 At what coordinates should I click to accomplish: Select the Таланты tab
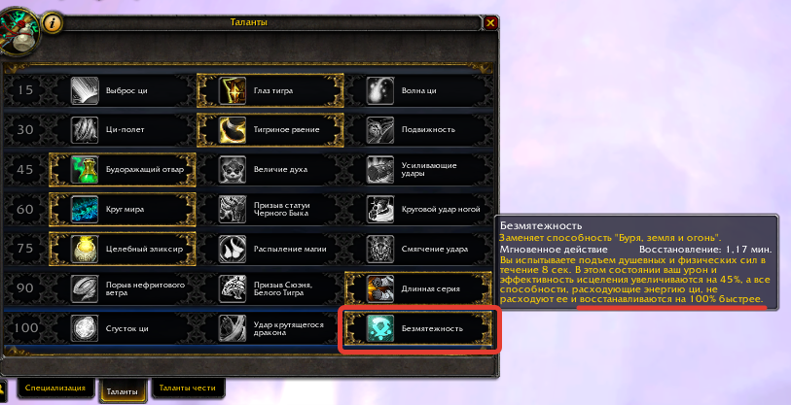point(122,391)
